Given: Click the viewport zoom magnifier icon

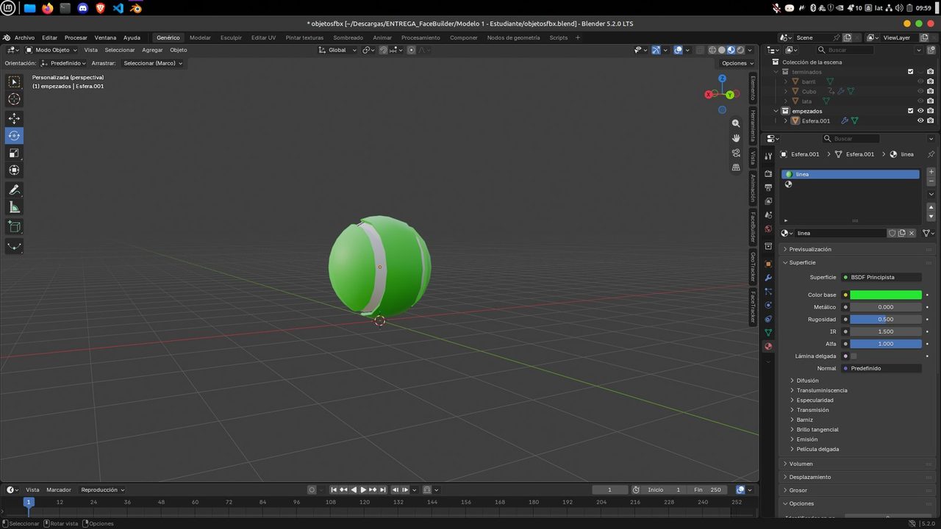Looking at the screenshot, I should point(736,123).
